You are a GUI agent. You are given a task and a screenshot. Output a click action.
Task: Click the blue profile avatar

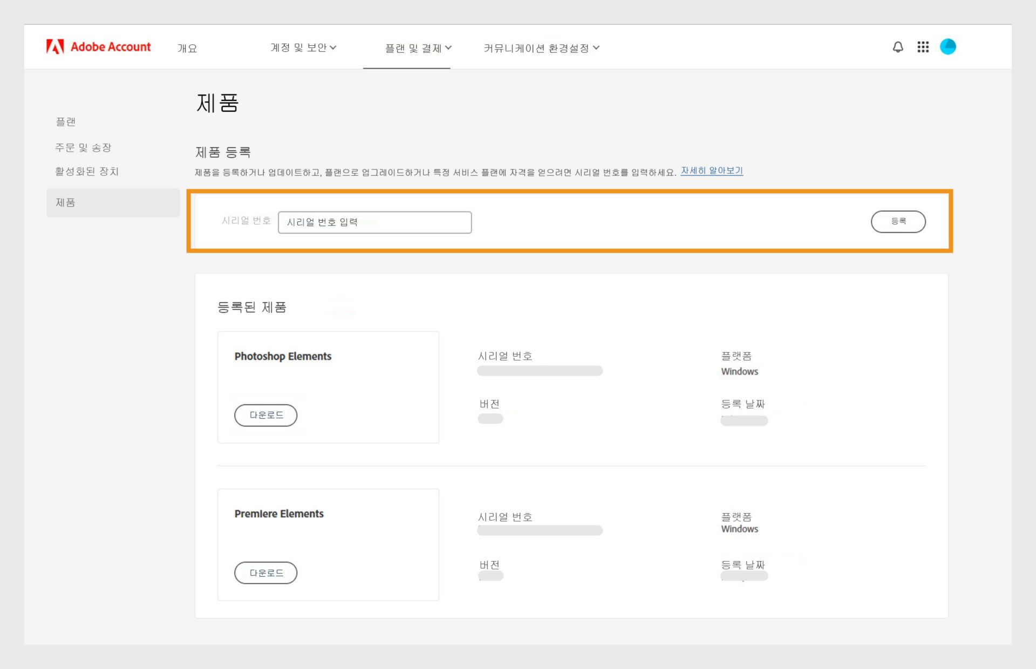(x=948, y=47)
